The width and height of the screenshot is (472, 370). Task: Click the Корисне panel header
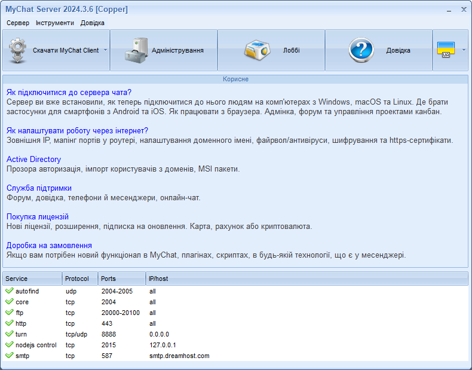click(235, 79)
